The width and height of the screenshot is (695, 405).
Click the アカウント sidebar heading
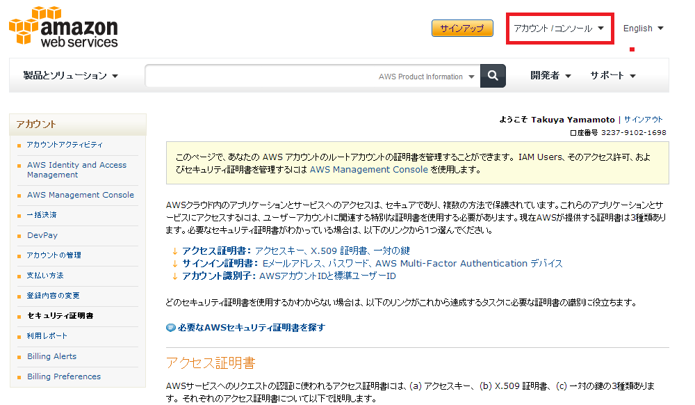(x=36, y=124)
